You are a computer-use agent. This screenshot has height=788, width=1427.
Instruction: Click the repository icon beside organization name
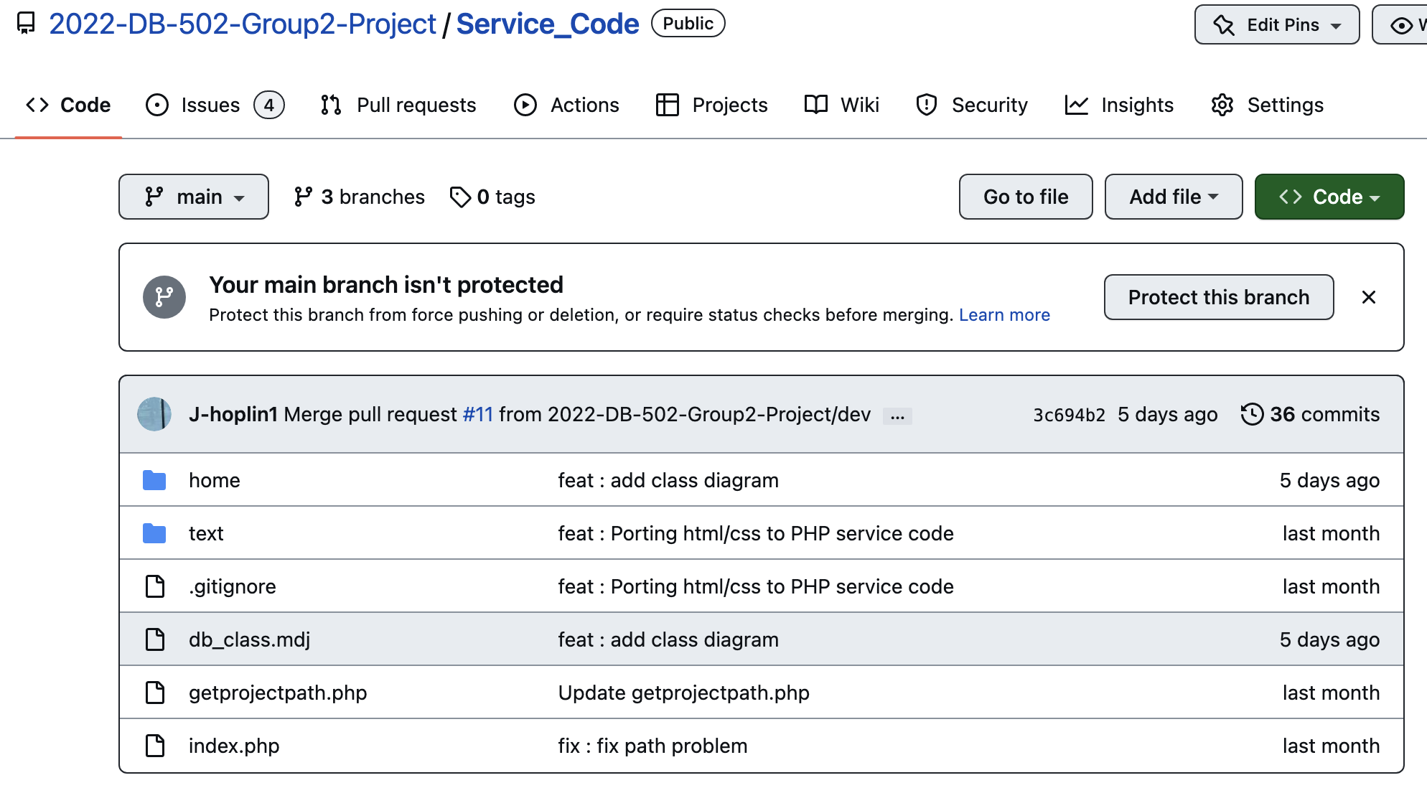coord(26,24)
